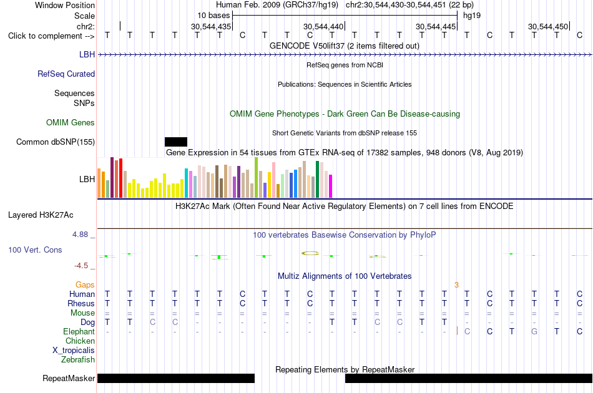Screen dimensions: 593x393
Task: Click the 4.88 PhyloP upper scale value
Action: [x=80, y=235]
